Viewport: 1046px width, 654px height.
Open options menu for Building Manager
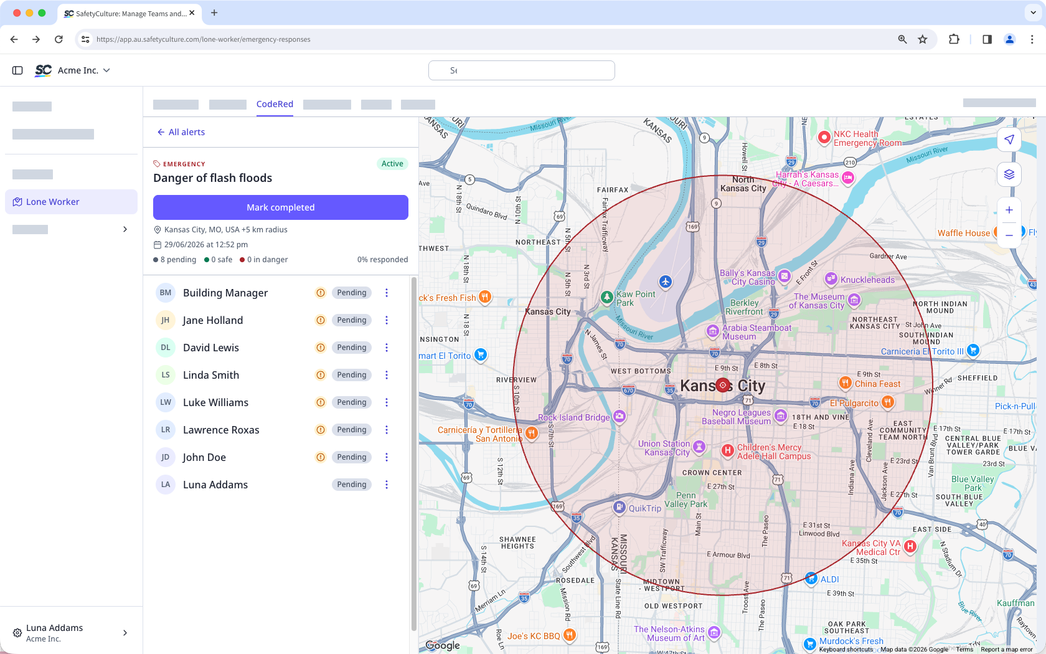[x=387, y=293]
